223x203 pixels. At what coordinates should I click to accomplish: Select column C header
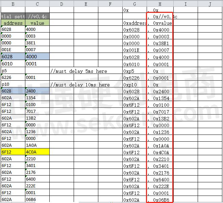(37, 4)
